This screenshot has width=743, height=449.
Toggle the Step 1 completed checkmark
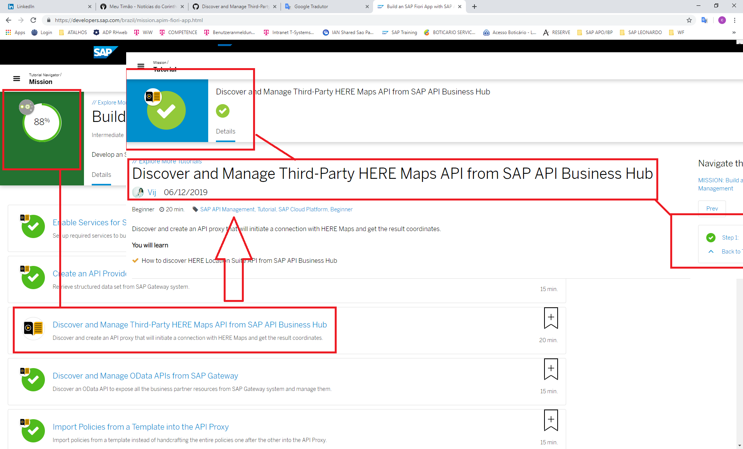click(711, 237)
